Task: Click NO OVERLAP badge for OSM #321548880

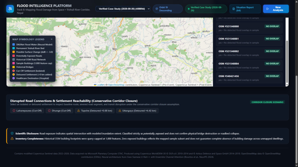Action: (272, 26)
